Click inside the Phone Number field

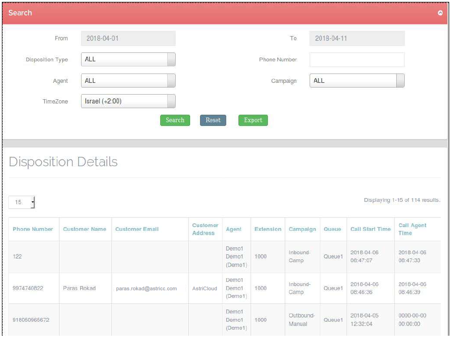point(357,59)
